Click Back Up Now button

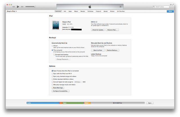coord(98,50)
